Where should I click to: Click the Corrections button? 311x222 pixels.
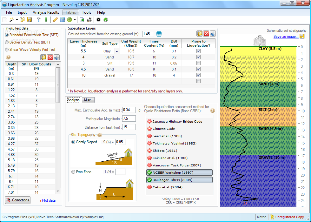(x=18, y=200)
